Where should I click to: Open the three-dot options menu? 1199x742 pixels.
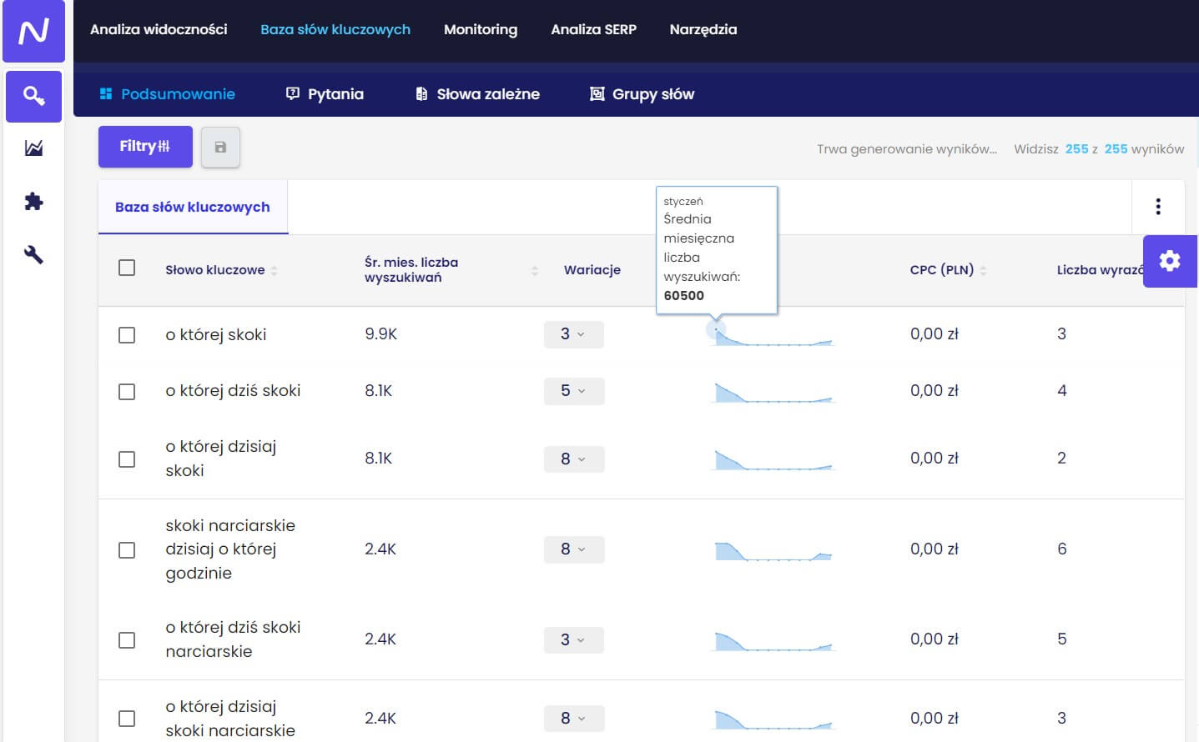coord(1157,207)
